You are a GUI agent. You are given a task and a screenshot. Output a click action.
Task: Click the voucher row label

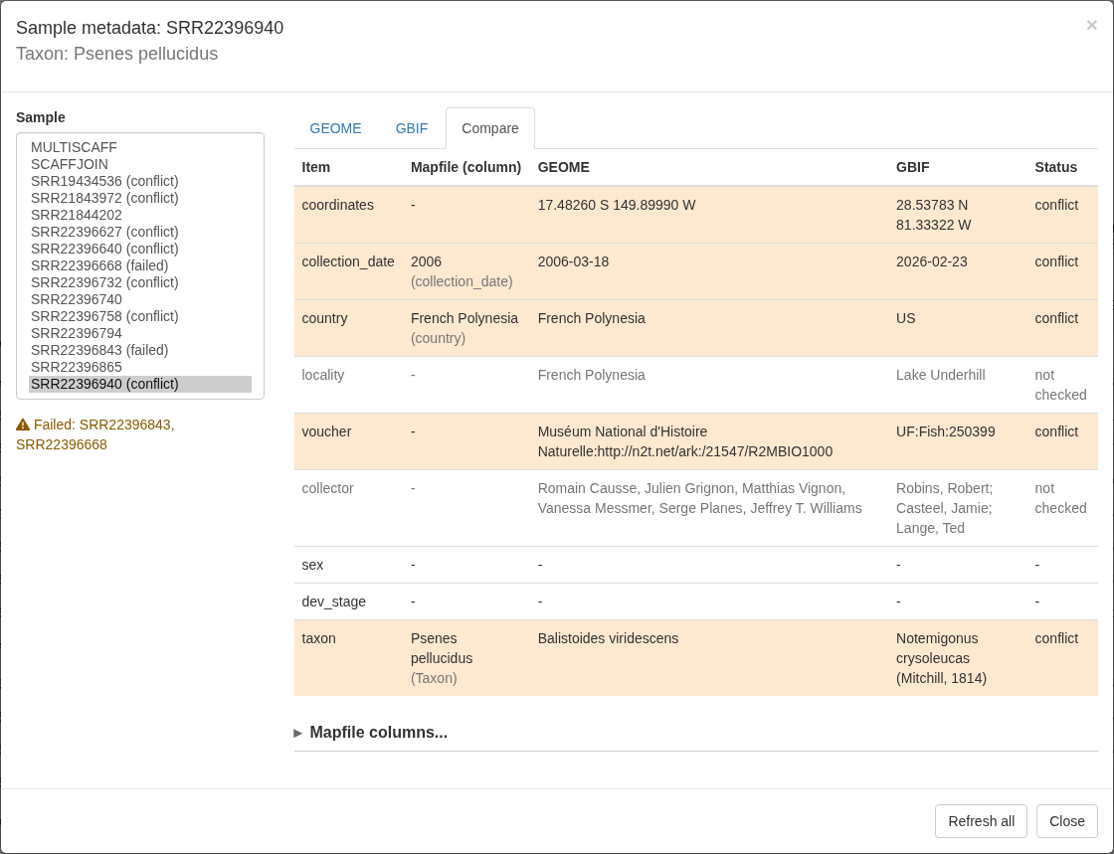pos(326,432)
